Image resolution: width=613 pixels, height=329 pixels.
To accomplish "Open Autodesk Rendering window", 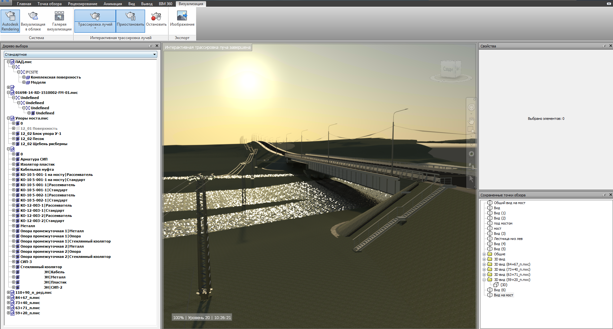I will 10,21.
